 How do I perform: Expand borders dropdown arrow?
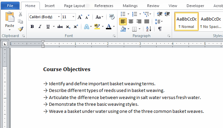(140, 29)
